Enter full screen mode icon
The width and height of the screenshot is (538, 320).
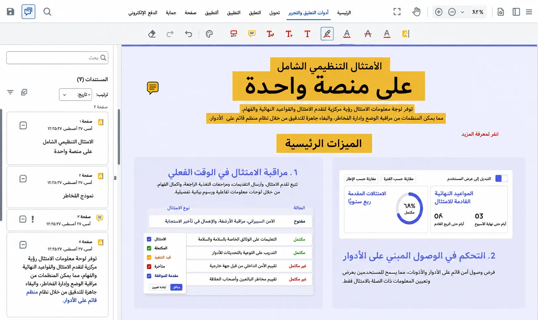(x=397, y=12)
